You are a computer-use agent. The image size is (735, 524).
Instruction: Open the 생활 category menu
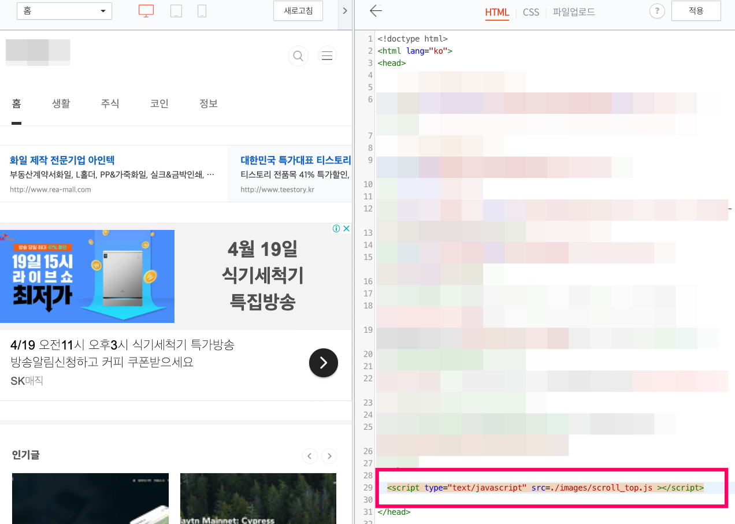(x=61, y=104)
